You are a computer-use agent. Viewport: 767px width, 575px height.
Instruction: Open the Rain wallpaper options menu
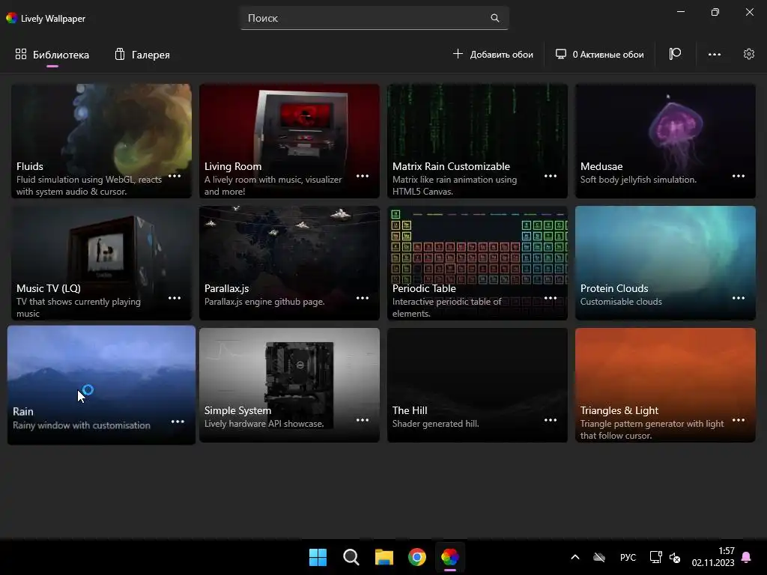tap(178, 422)
